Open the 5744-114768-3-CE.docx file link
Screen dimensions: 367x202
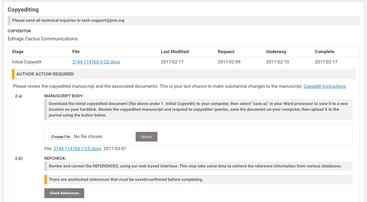tap(96, 62)
